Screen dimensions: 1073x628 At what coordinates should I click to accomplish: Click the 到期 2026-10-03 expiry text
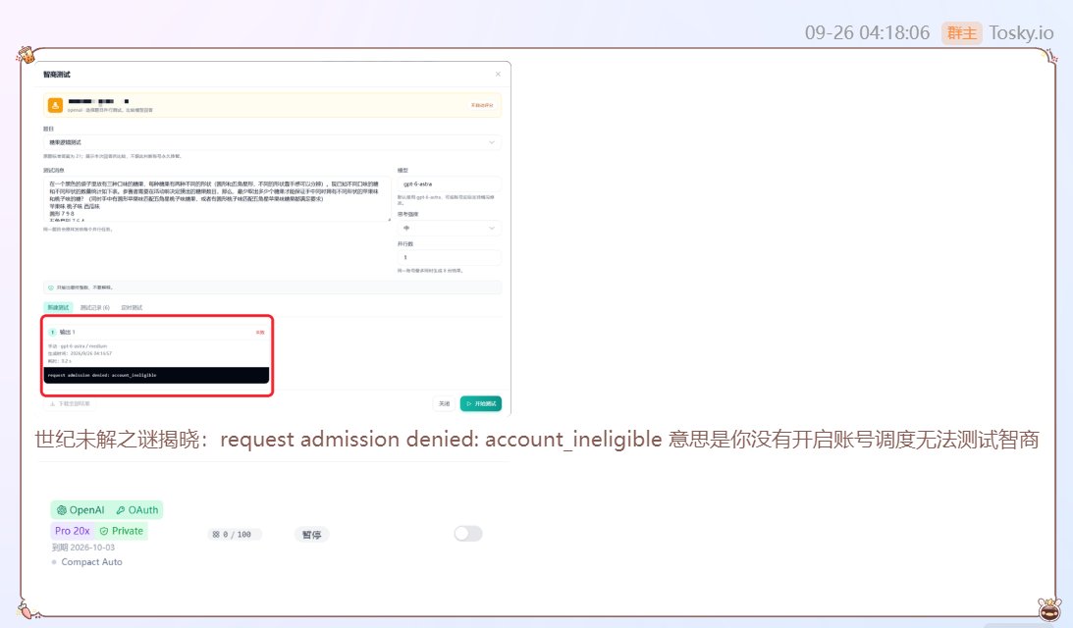(x=83, y=548)
